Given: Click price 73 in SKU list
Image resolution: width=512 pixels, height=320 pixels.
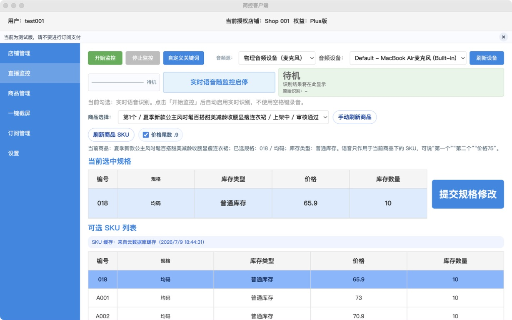Looking at the screenshot, I should pos(358,298).
